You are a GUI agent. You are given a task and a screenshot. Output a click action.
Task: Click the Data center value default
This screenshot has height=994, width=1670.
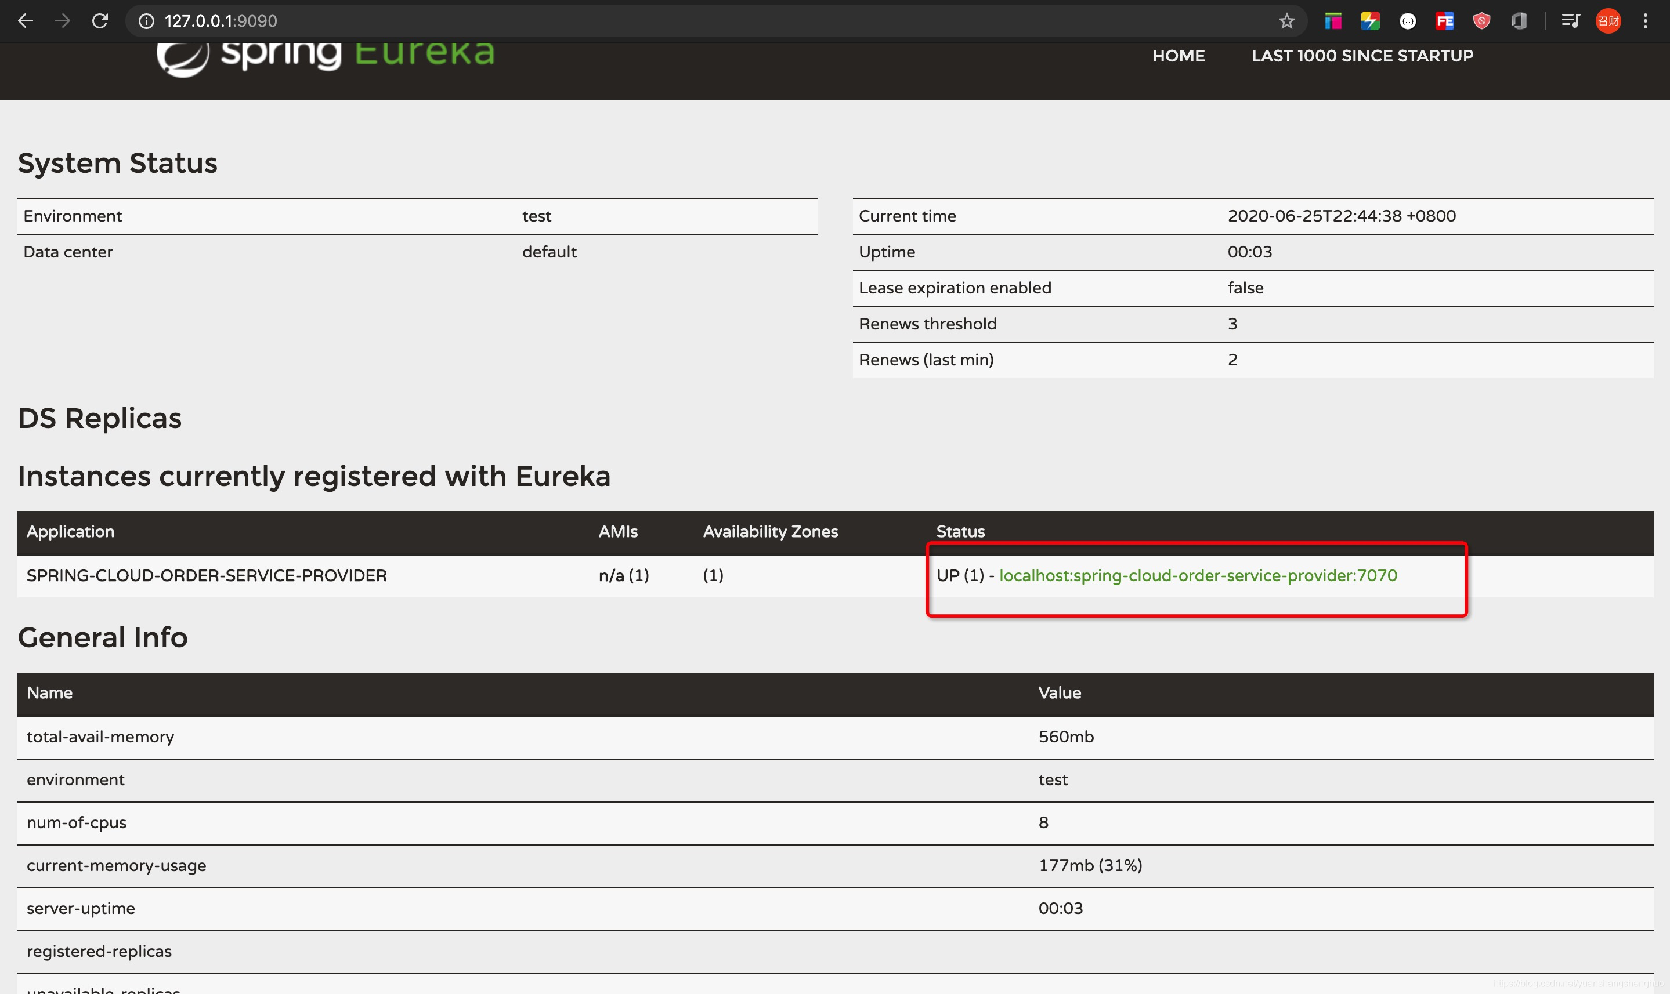pyautogui.click(x=549, y=252)
